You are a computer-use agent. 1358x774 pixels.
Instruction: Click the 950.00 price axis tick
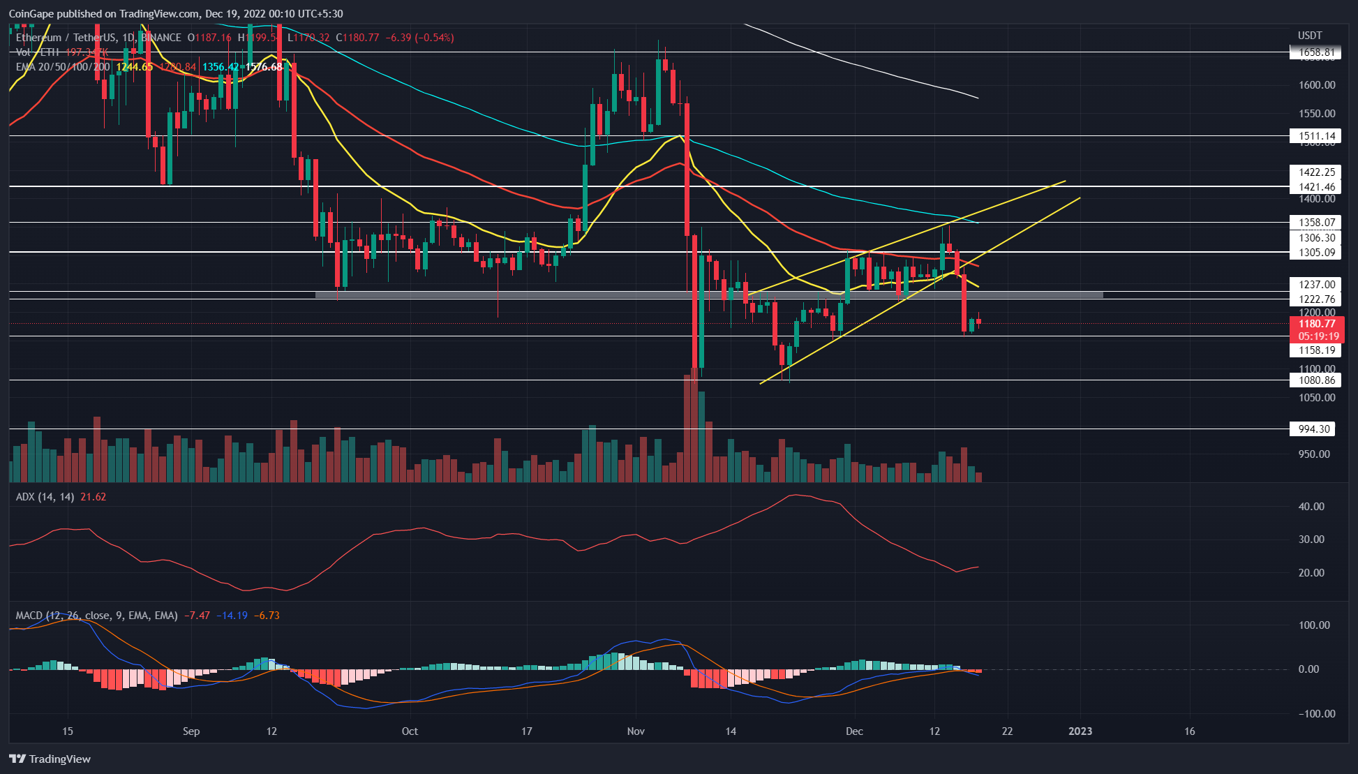pos(1314,454)
